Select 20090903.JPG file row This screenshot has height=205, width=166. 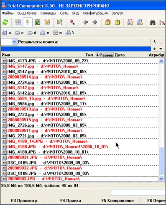coord(80,179)
